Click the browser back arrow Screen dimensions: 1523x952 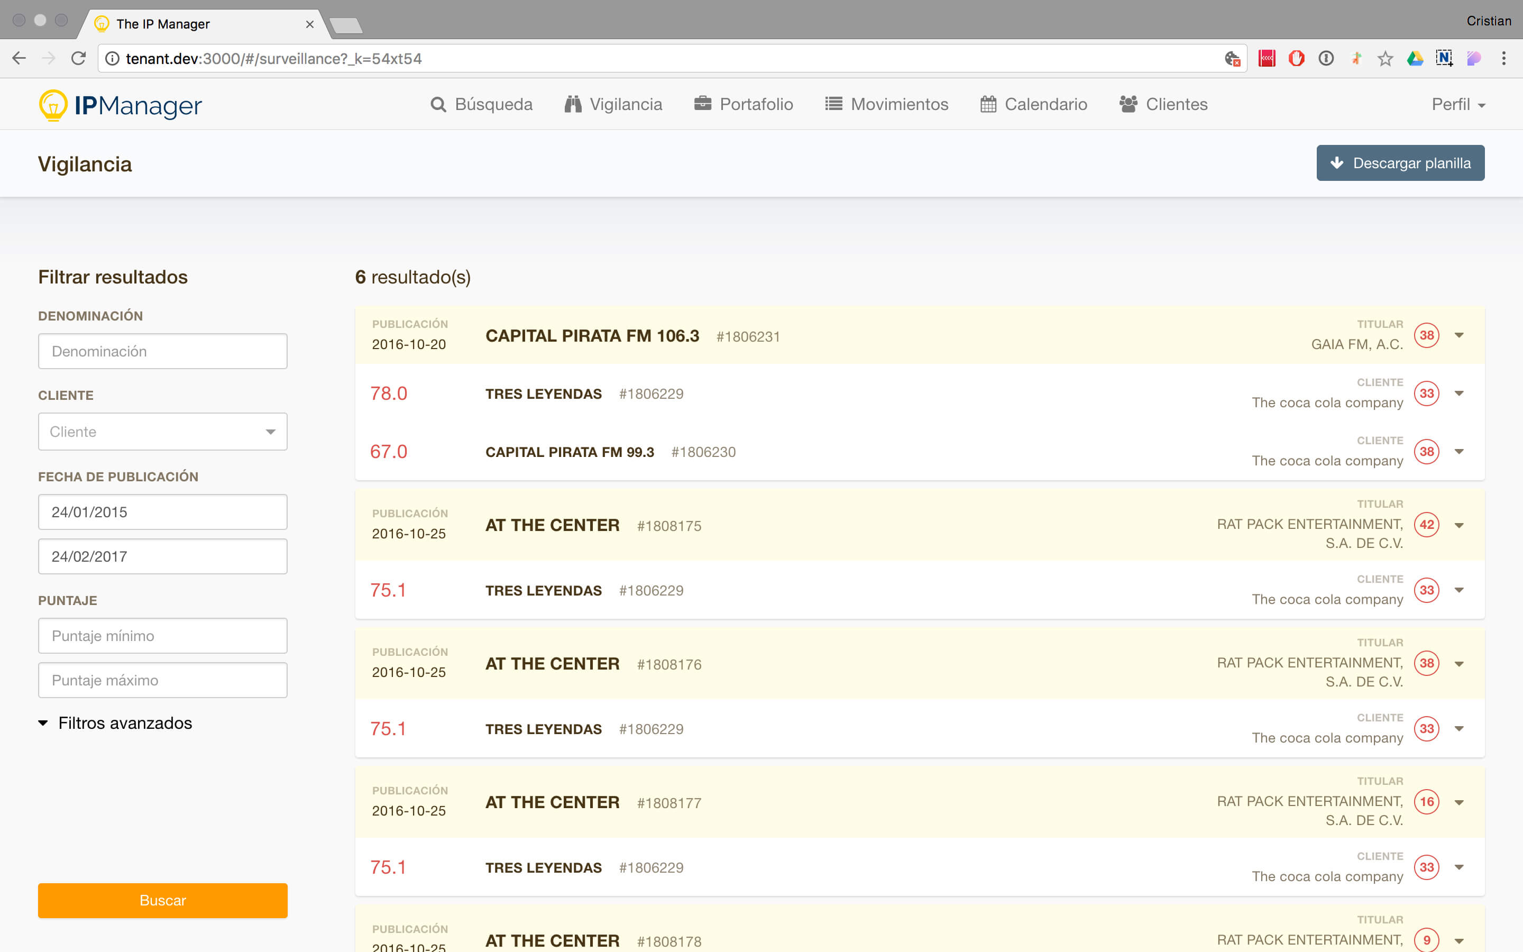[x=19, y=59]
